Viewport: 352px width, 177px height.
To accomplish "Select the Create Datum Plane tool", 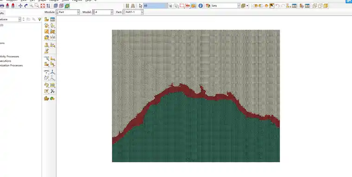I will 46,78.
